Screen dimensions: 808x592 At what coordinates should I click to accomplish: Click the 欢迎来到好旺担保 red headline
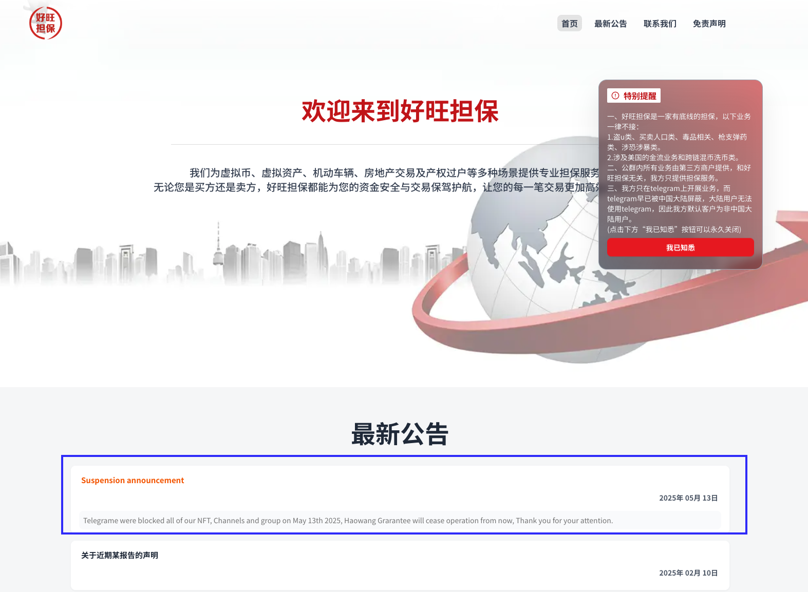coord(400,111)
